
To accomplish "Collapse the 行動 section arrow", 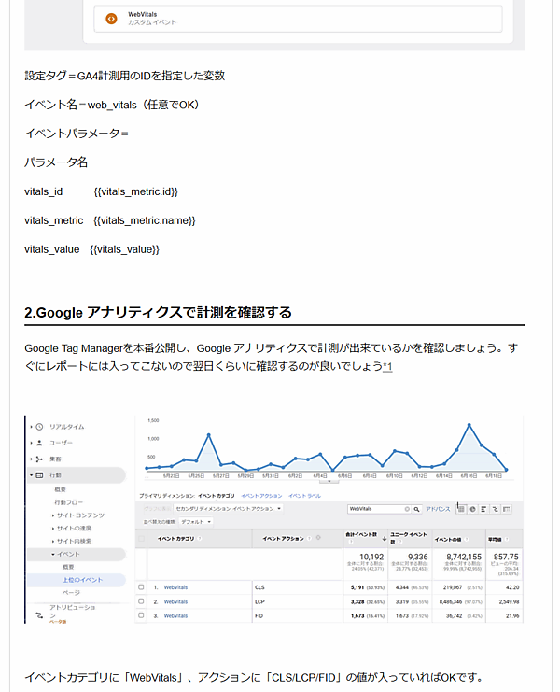I will click(32, 475).
